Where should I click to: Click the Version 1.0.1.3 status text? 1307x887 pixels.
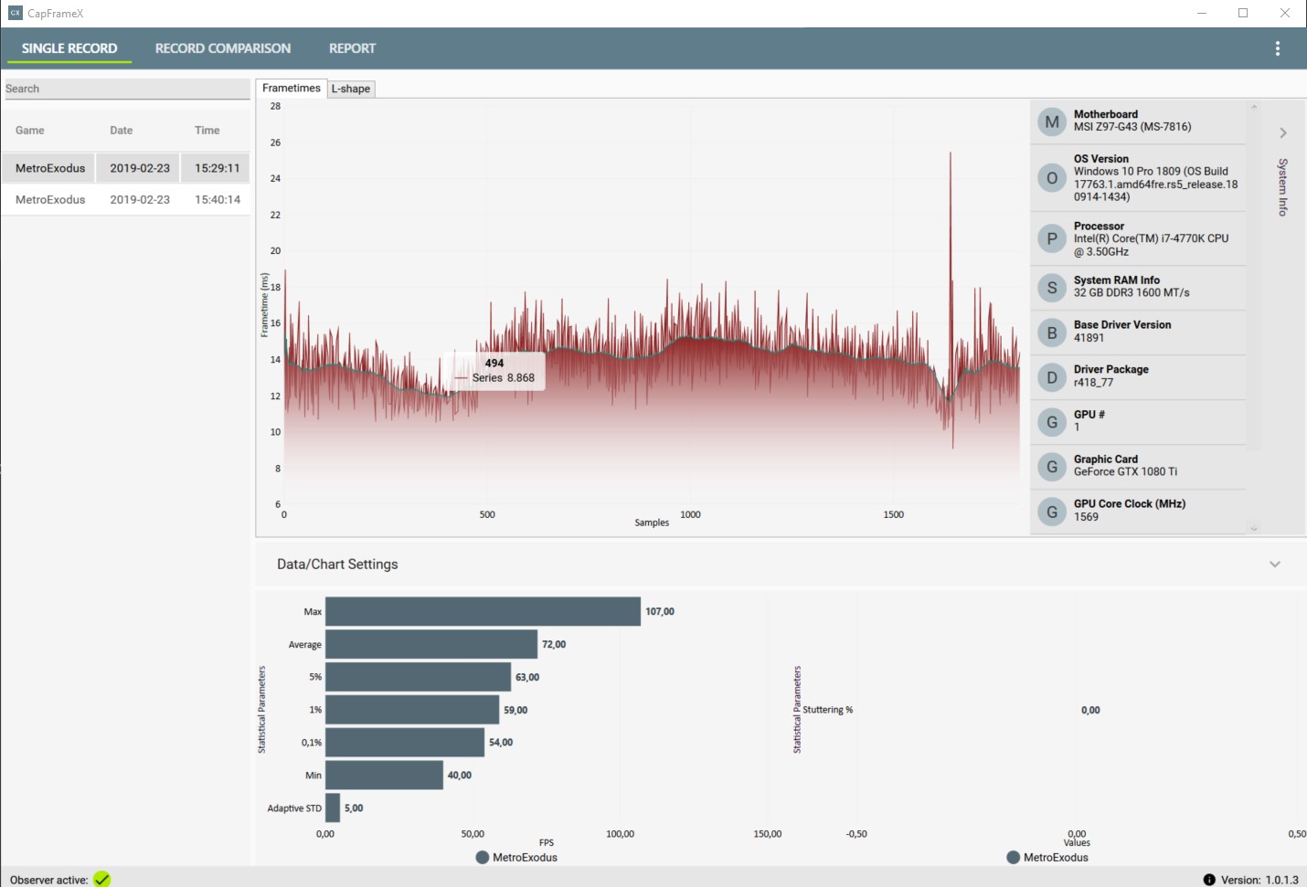pyautogui.click(x=1259, y=880)
